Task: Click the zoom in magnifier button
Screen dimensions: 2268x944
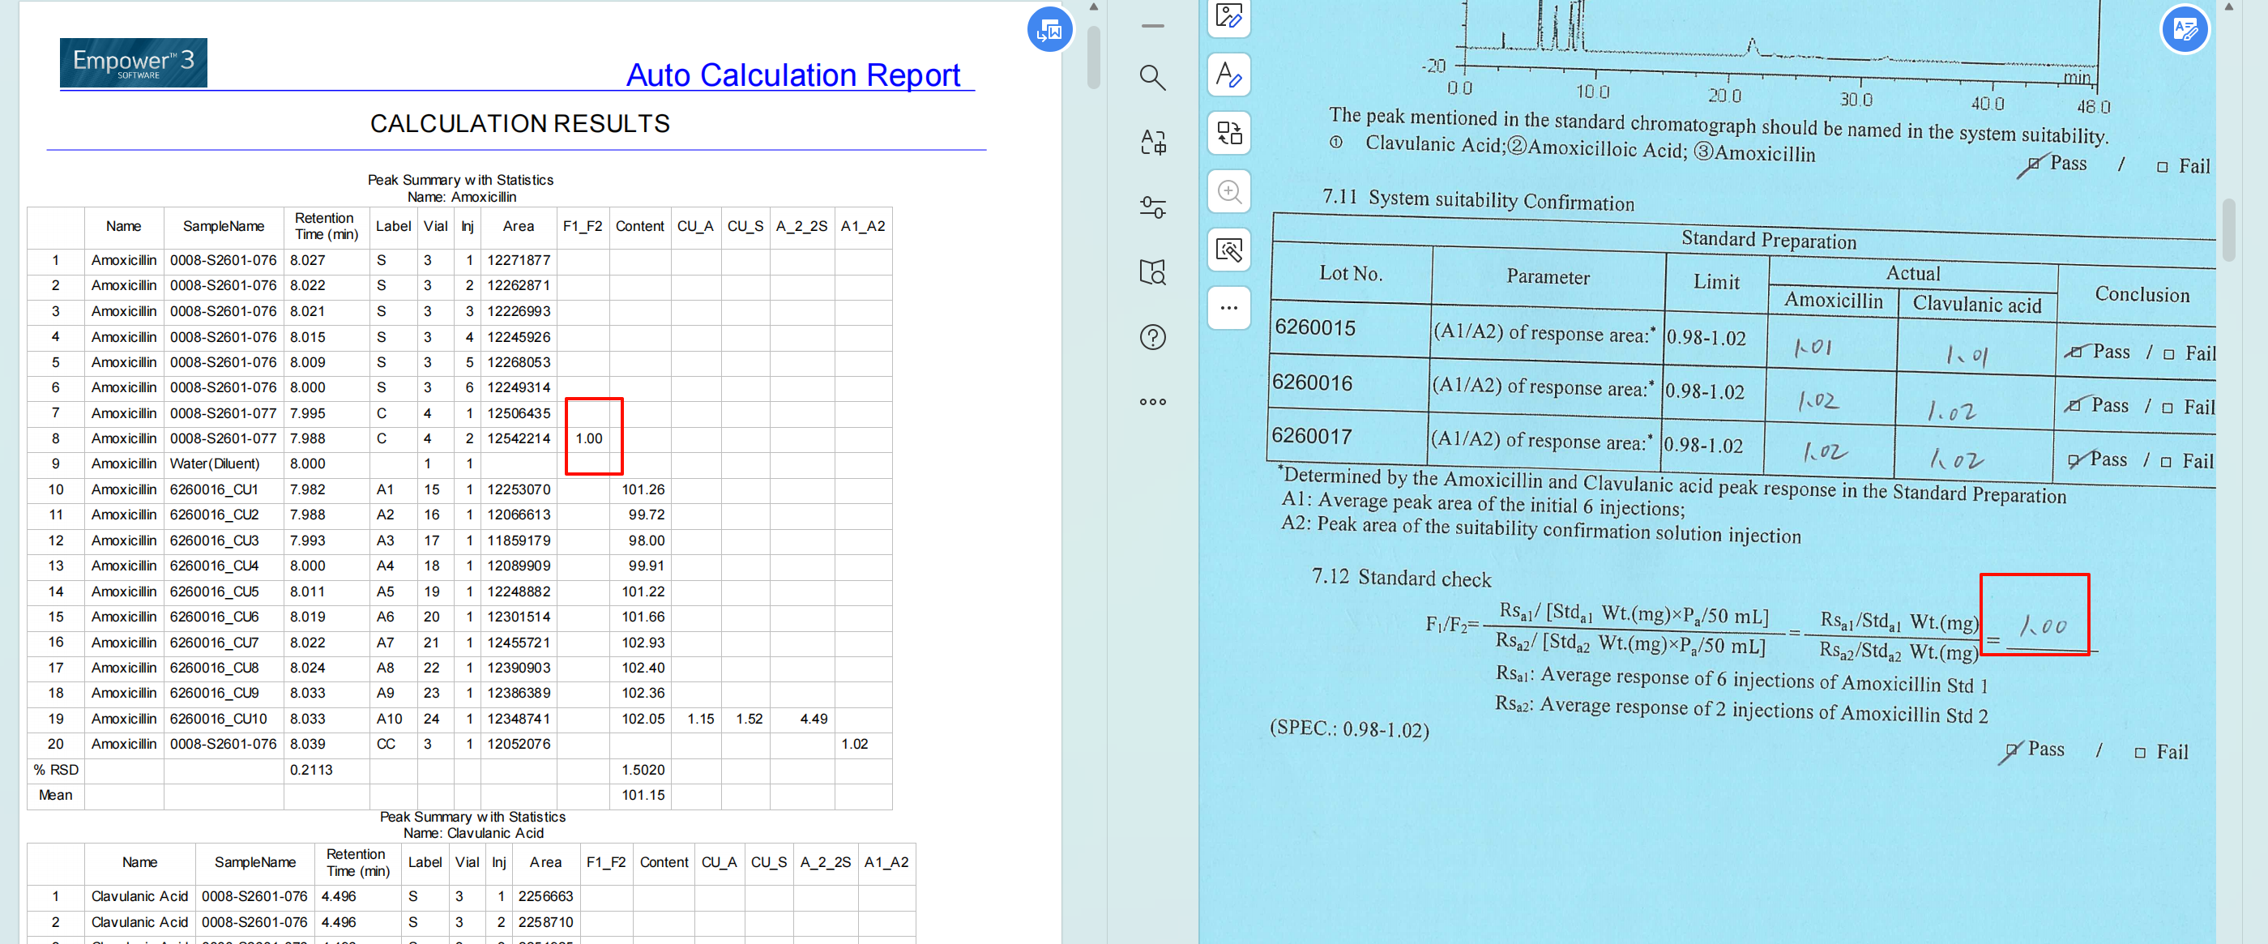Action: [1229, 191]
